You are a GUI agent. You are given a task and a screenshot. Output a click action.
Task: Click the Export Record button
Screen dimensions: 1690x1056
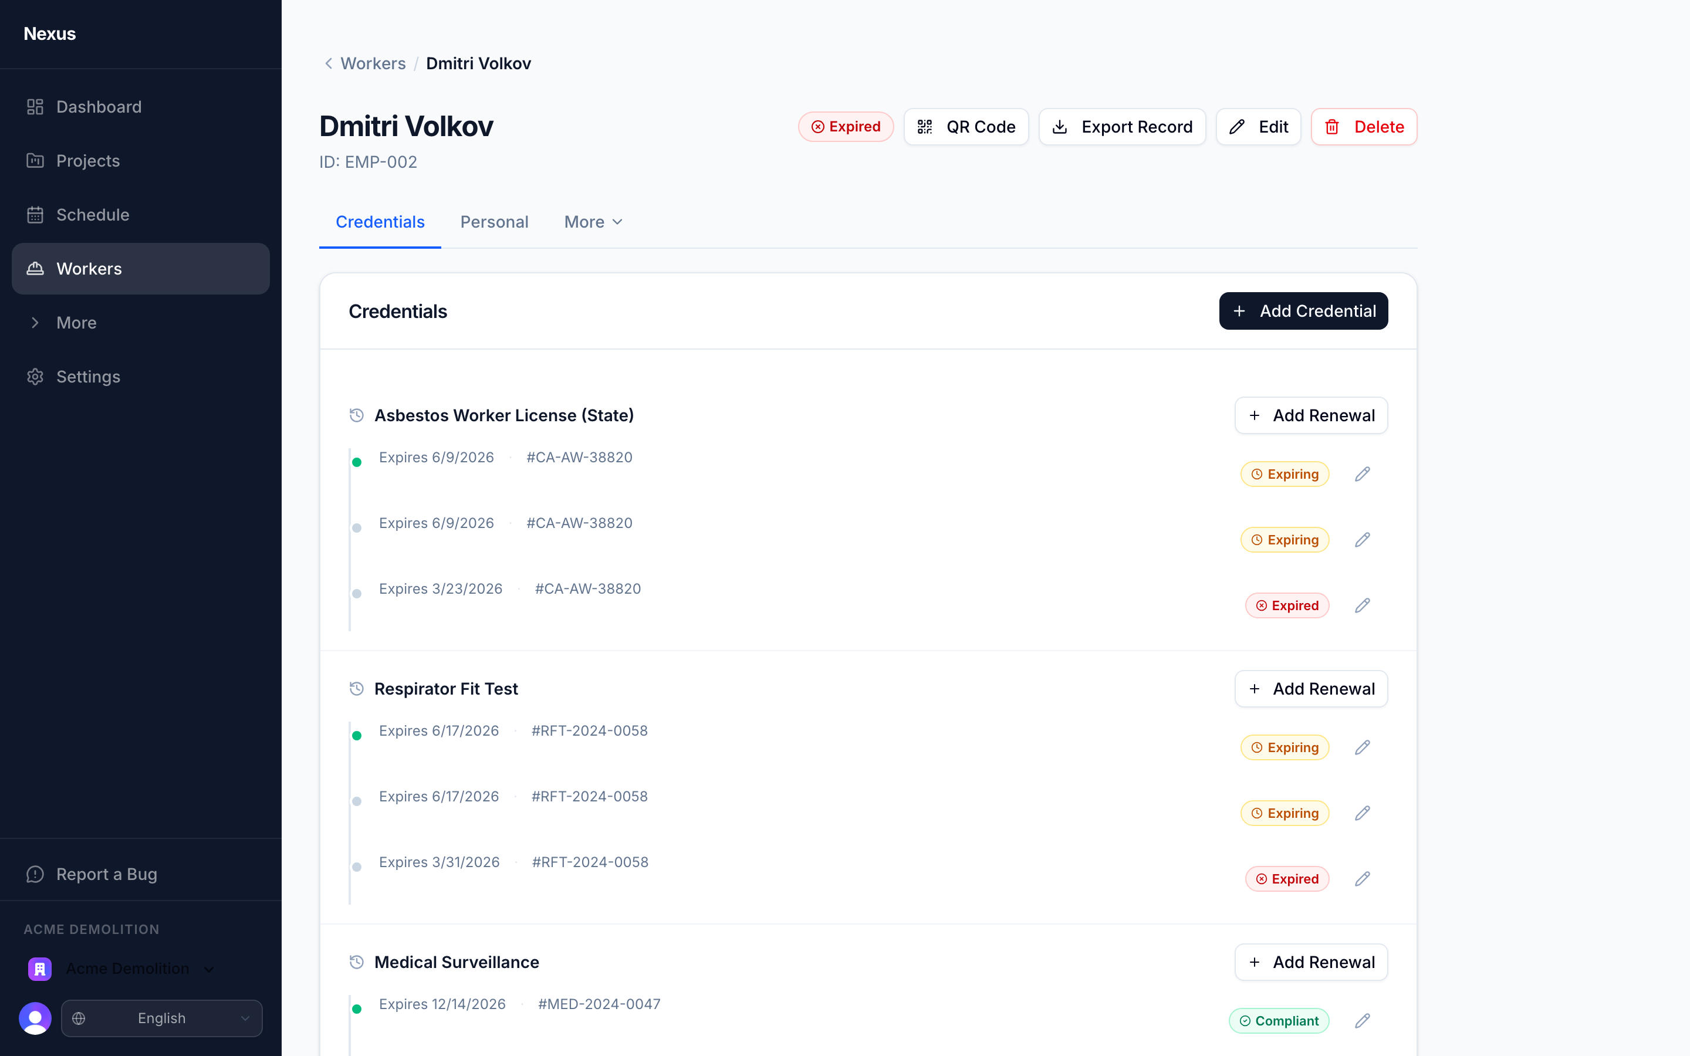coord(1122,126)
